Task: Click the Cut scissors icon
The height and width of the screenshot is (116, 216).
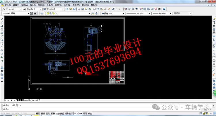Action: pos(94,9)
